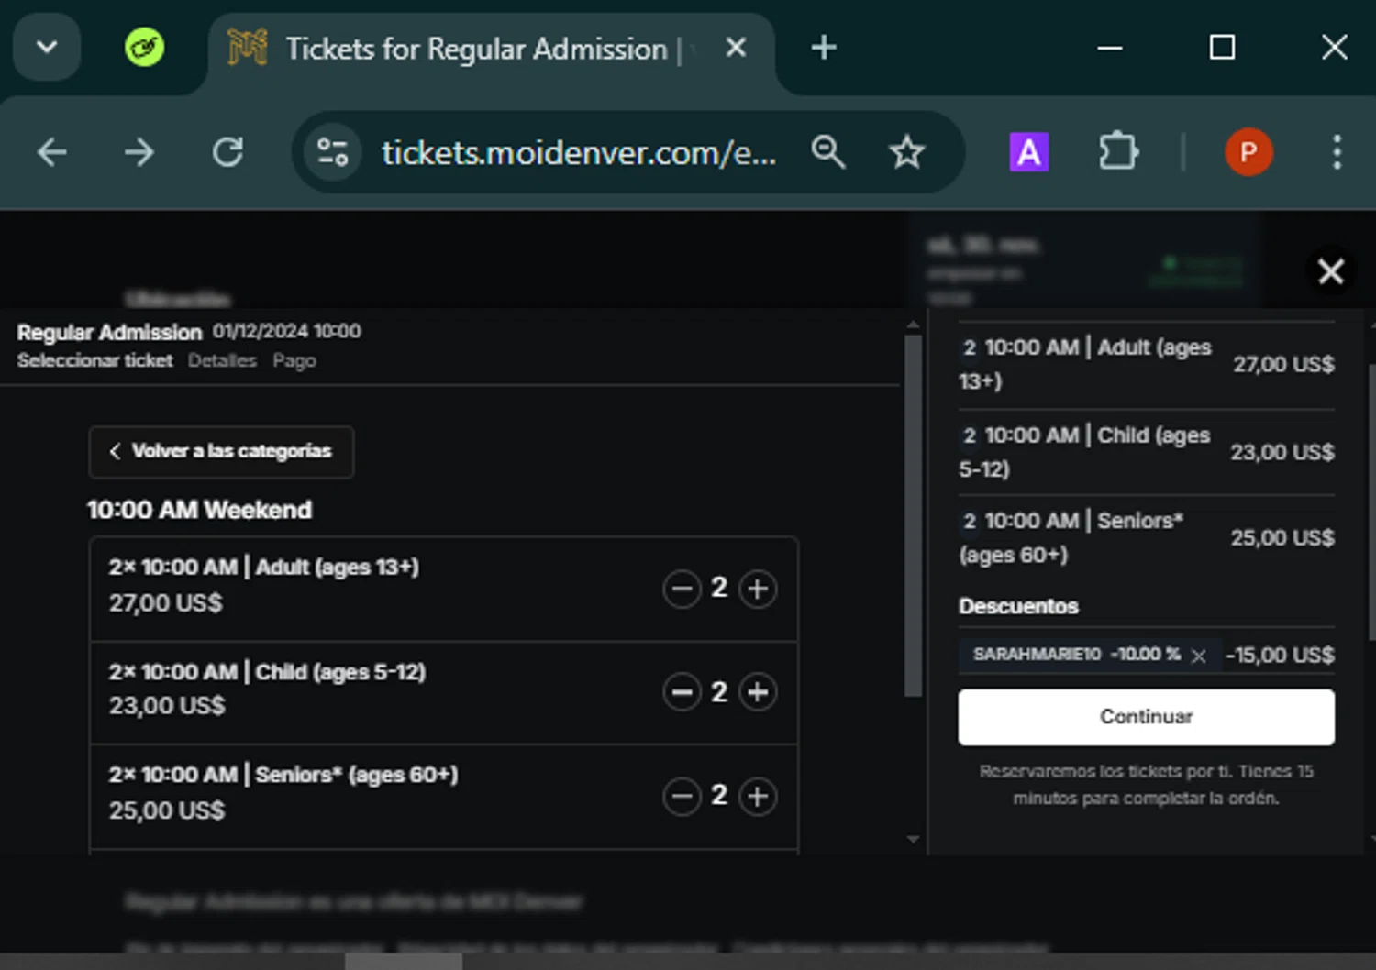Minimize the browser window

pyautogui.click(x=1110, y=48)
